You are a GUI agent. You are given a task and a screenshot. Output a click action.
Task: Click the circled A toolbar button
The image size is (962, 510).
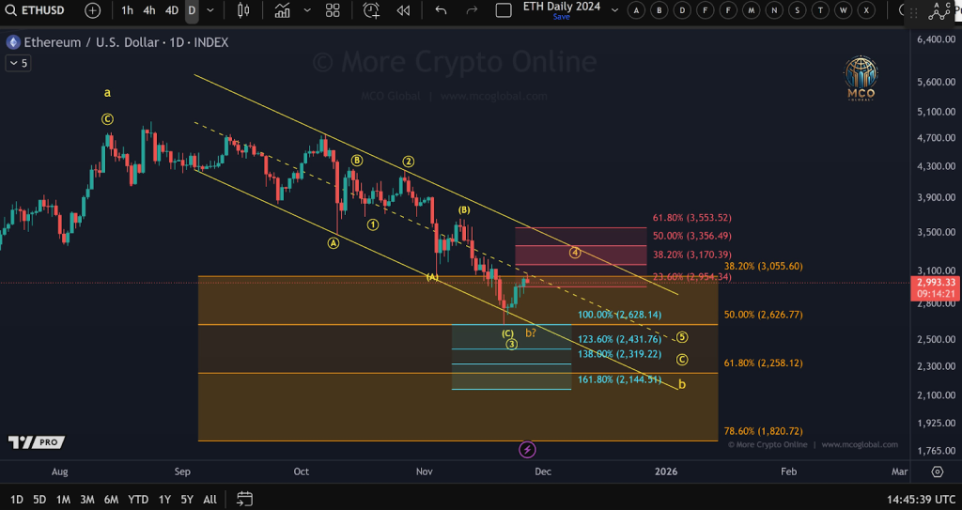[636, 9]
